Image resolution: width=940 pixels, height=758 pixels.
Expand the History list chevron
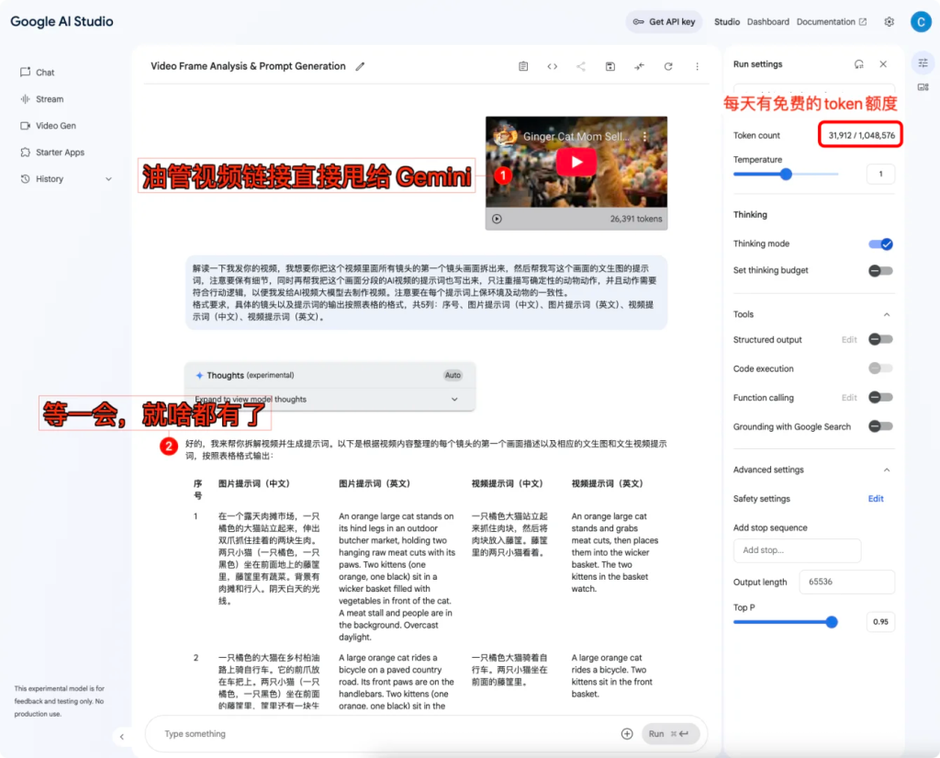tap(108, 179)
